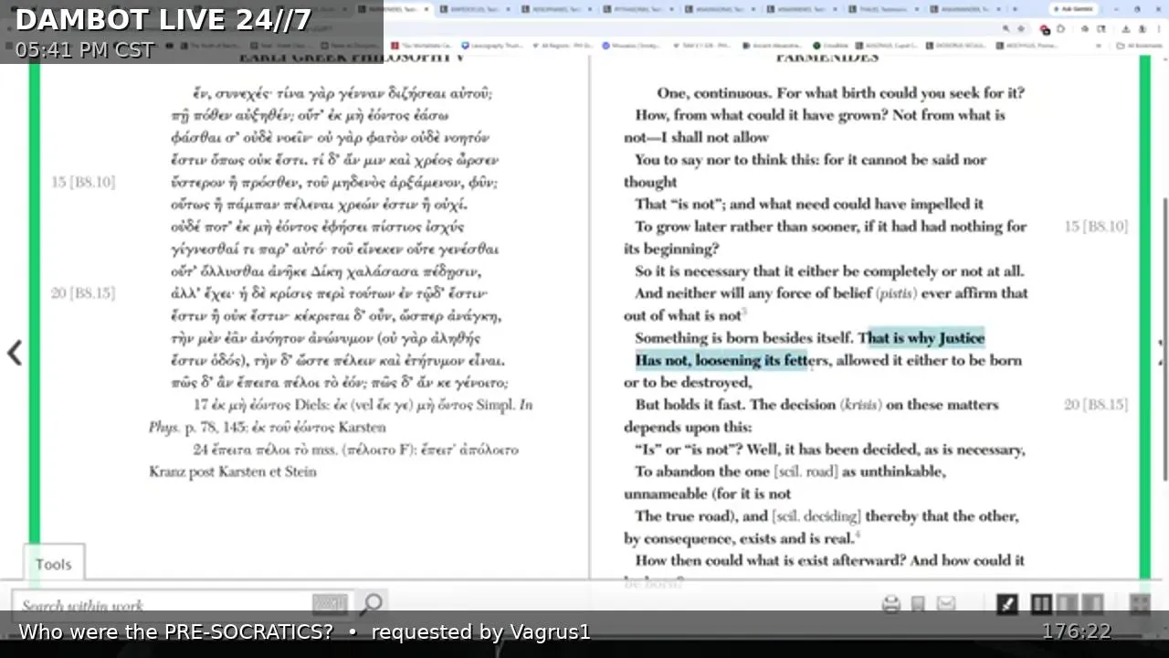Select the two-page side-by-side view
The image size is (1169, 658).
click(1040, 604)
